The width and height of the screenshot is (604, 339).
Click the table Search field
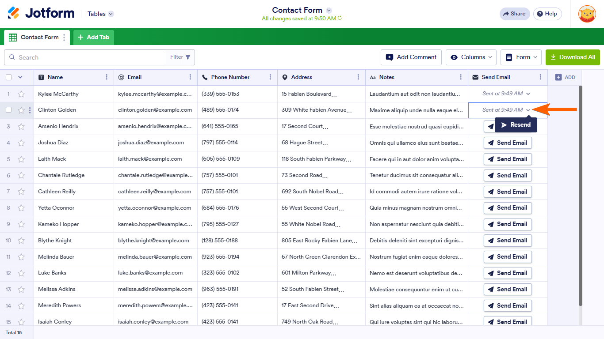pyautogui.click(x=85, y=57)
